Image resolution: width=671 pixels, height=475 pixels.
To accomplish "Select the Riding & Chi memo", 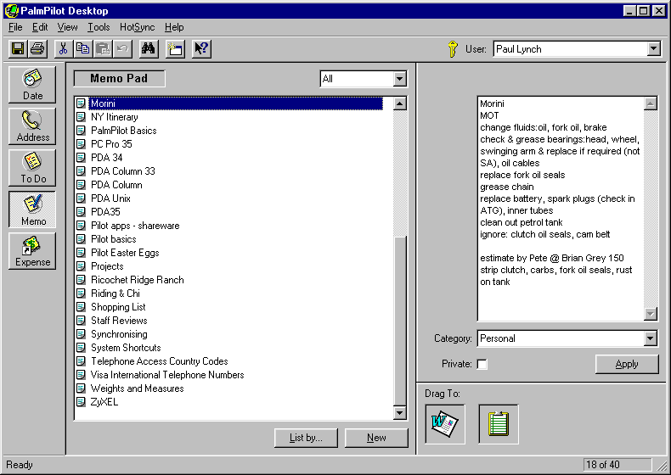I will [116, 293].
